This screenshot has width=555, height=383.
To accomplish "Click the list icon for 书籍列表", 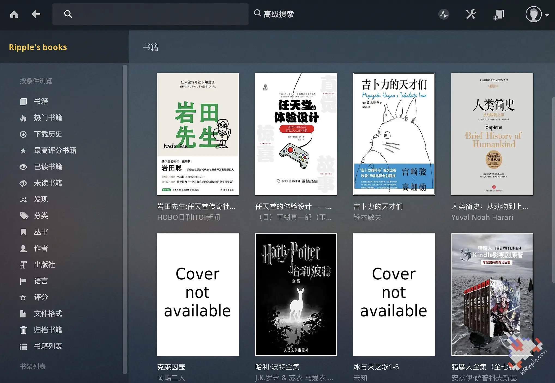I will 23,347.
